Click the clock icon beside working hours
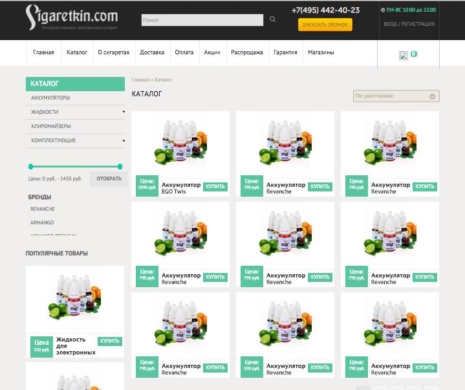The width and height of the screenshot is (465, 390). (x=383, y=10)
